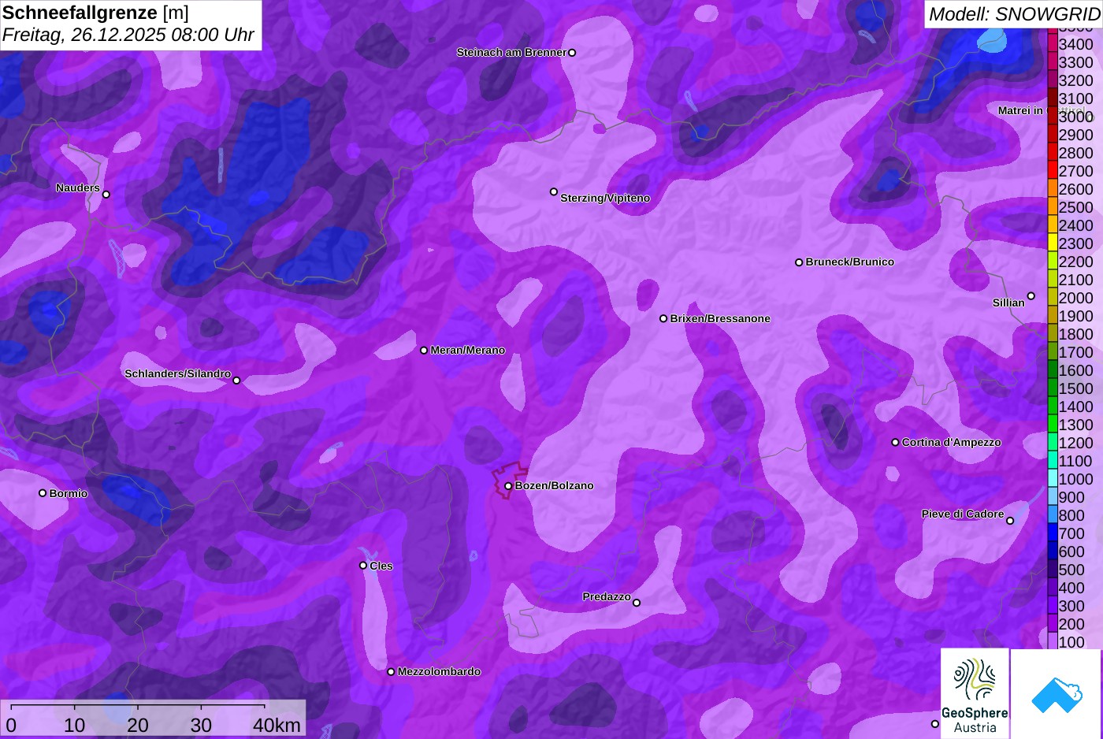Click the '20' scale bar tick label
The image size is (1103, 739).
(x=138, y=725)
